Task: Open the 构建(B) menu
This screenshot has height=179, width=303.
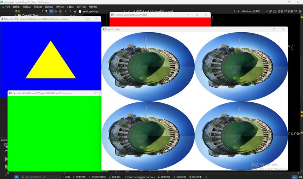Action: pyautogui.click(x=38, y=7)
